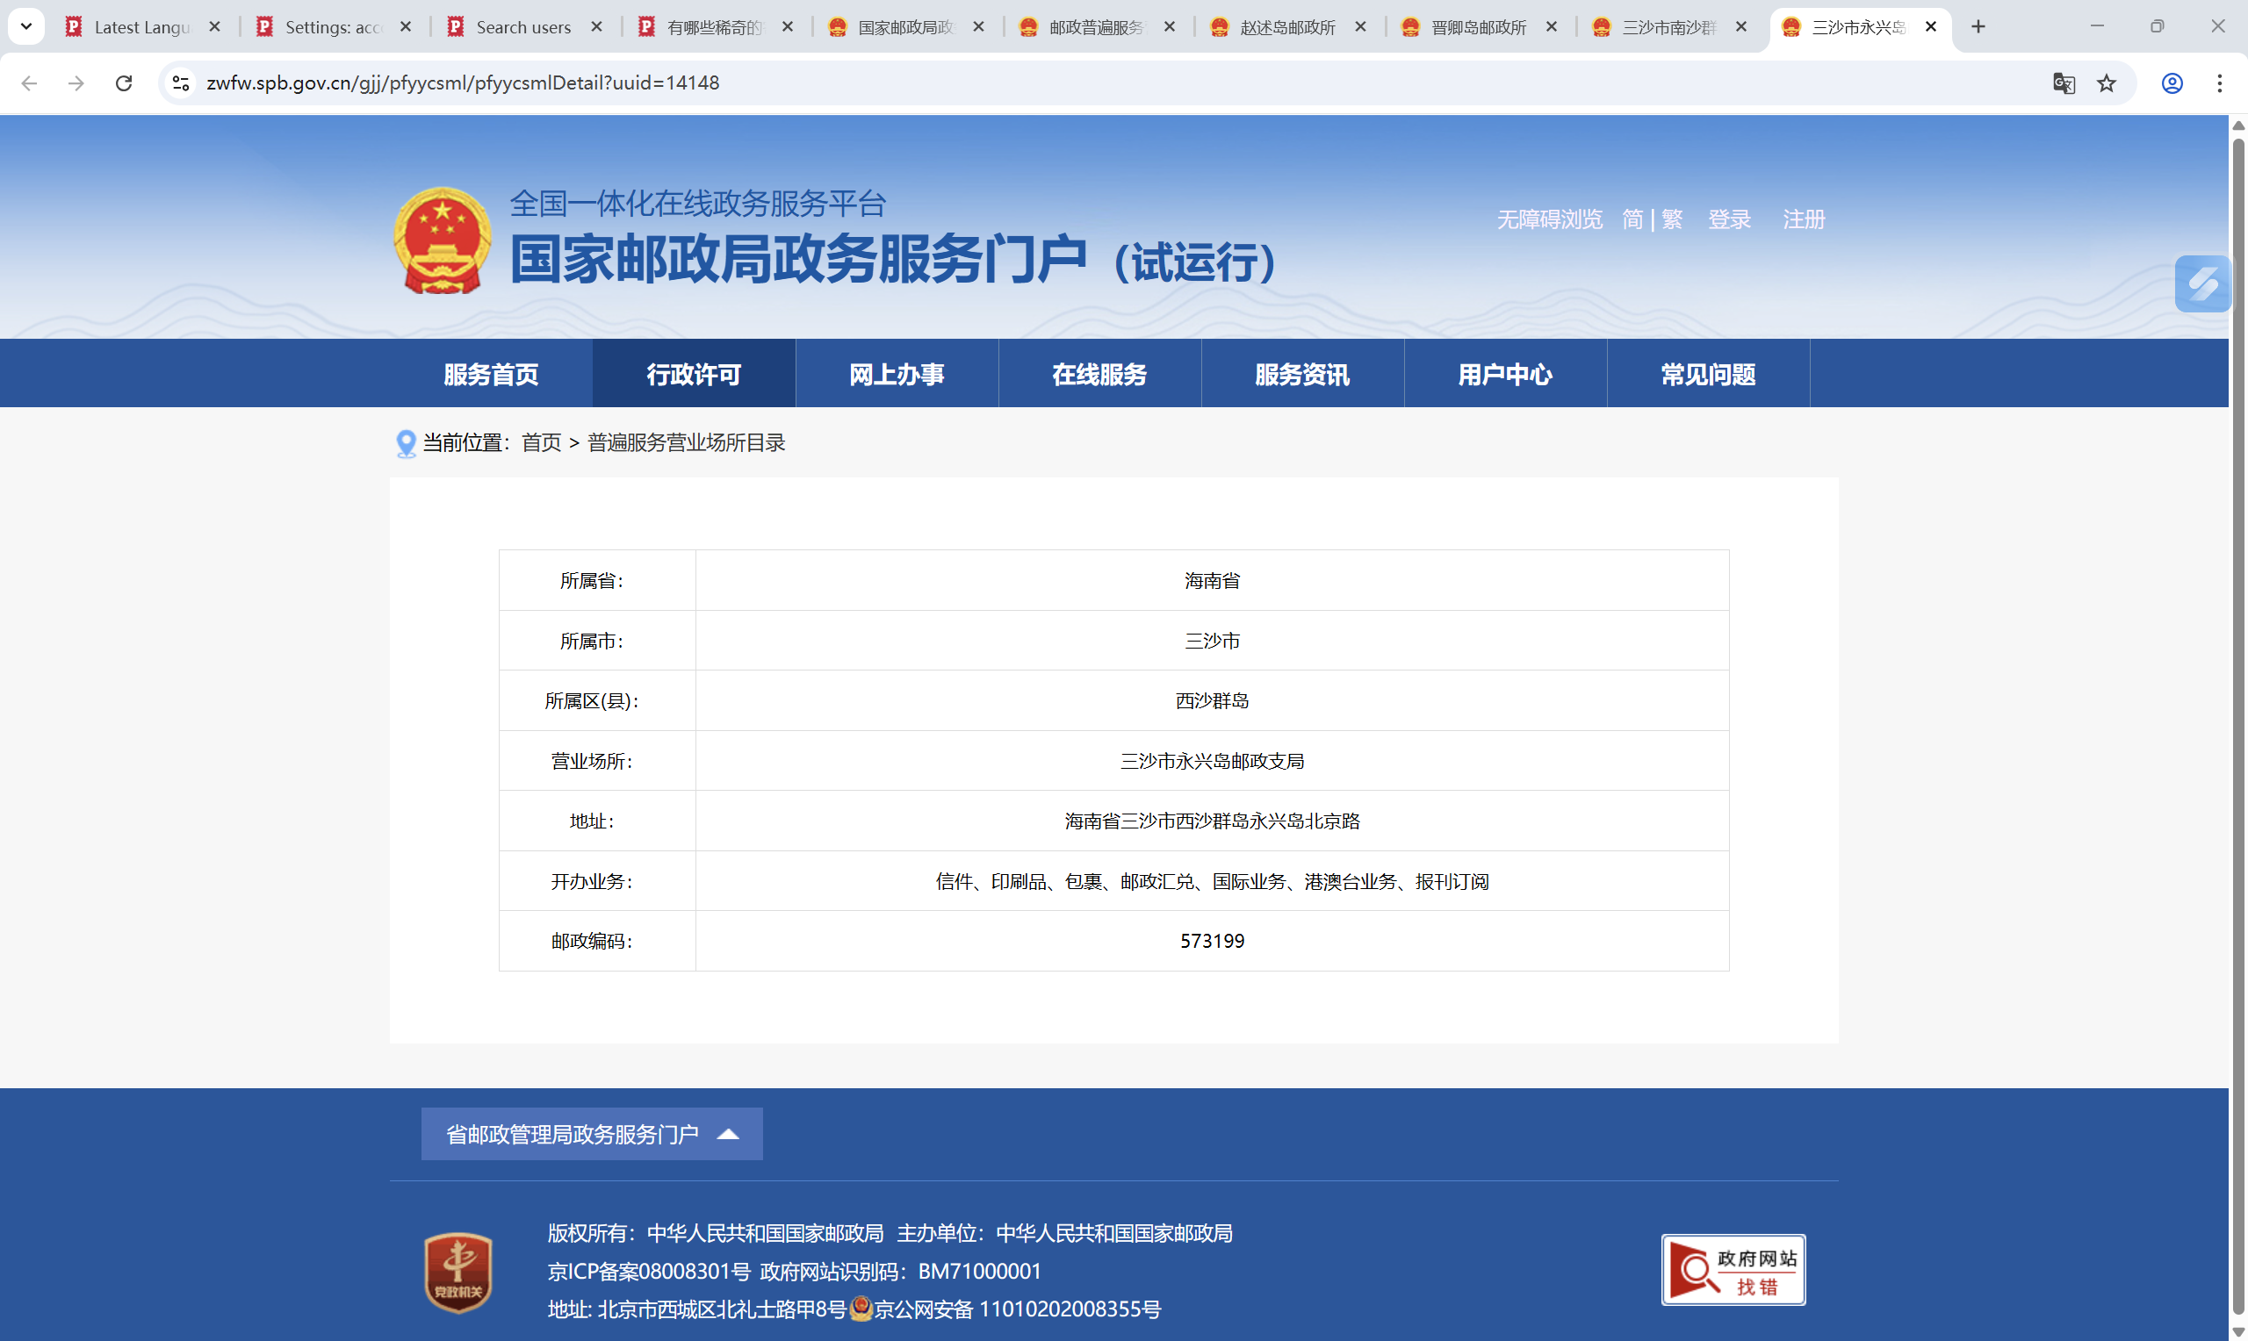Screen dimensions: 2248x1341
Task: Click the floating blue assistant icon
Action: pos(2202,283)
